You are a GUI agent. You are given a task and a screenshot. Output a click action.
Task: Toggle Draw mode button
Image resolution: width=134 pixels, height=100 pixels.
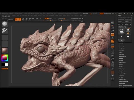coord(20,19)
